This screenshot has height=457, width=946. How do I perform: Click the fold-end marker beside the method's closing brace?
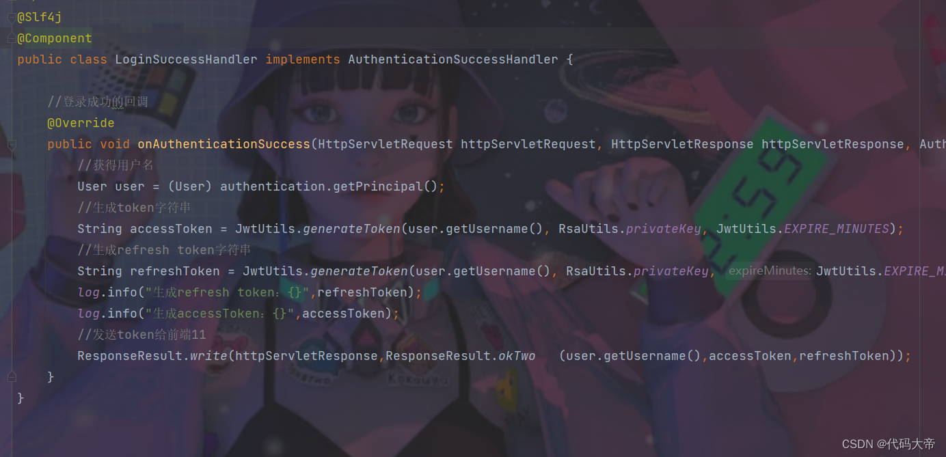[12, 376]
